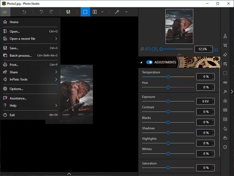Toggle the ADJUSTMENTS switch off
This screenshot has width=234, height=176.
pos(149,62)
